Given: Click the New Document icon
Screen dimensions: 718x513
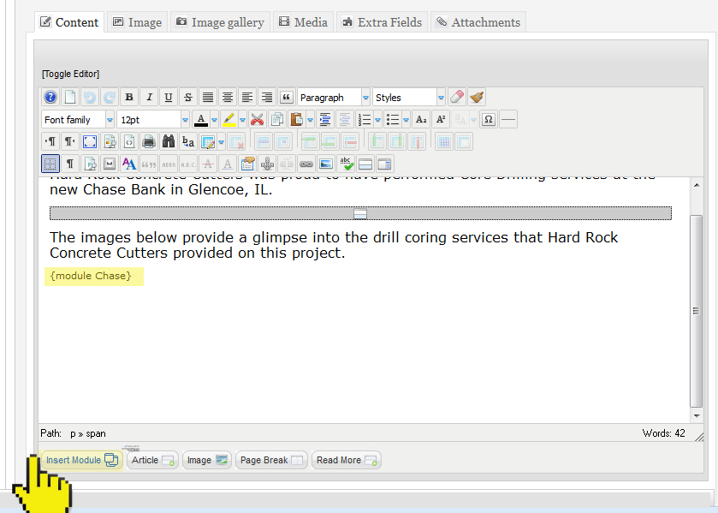Looking at the screenshot, I should pos(70,97).
